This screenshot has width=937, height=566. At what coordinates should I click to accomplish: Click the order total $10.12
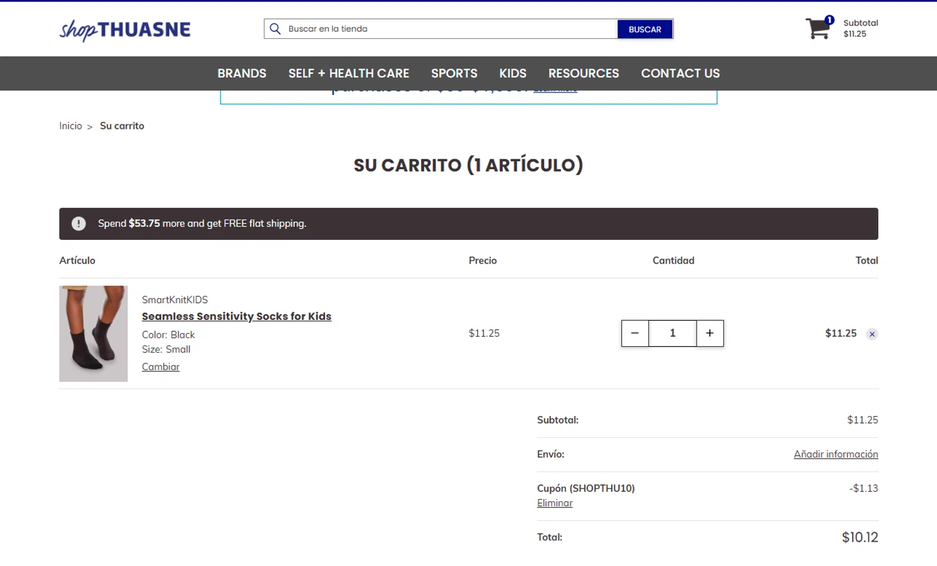click(860, 537)
